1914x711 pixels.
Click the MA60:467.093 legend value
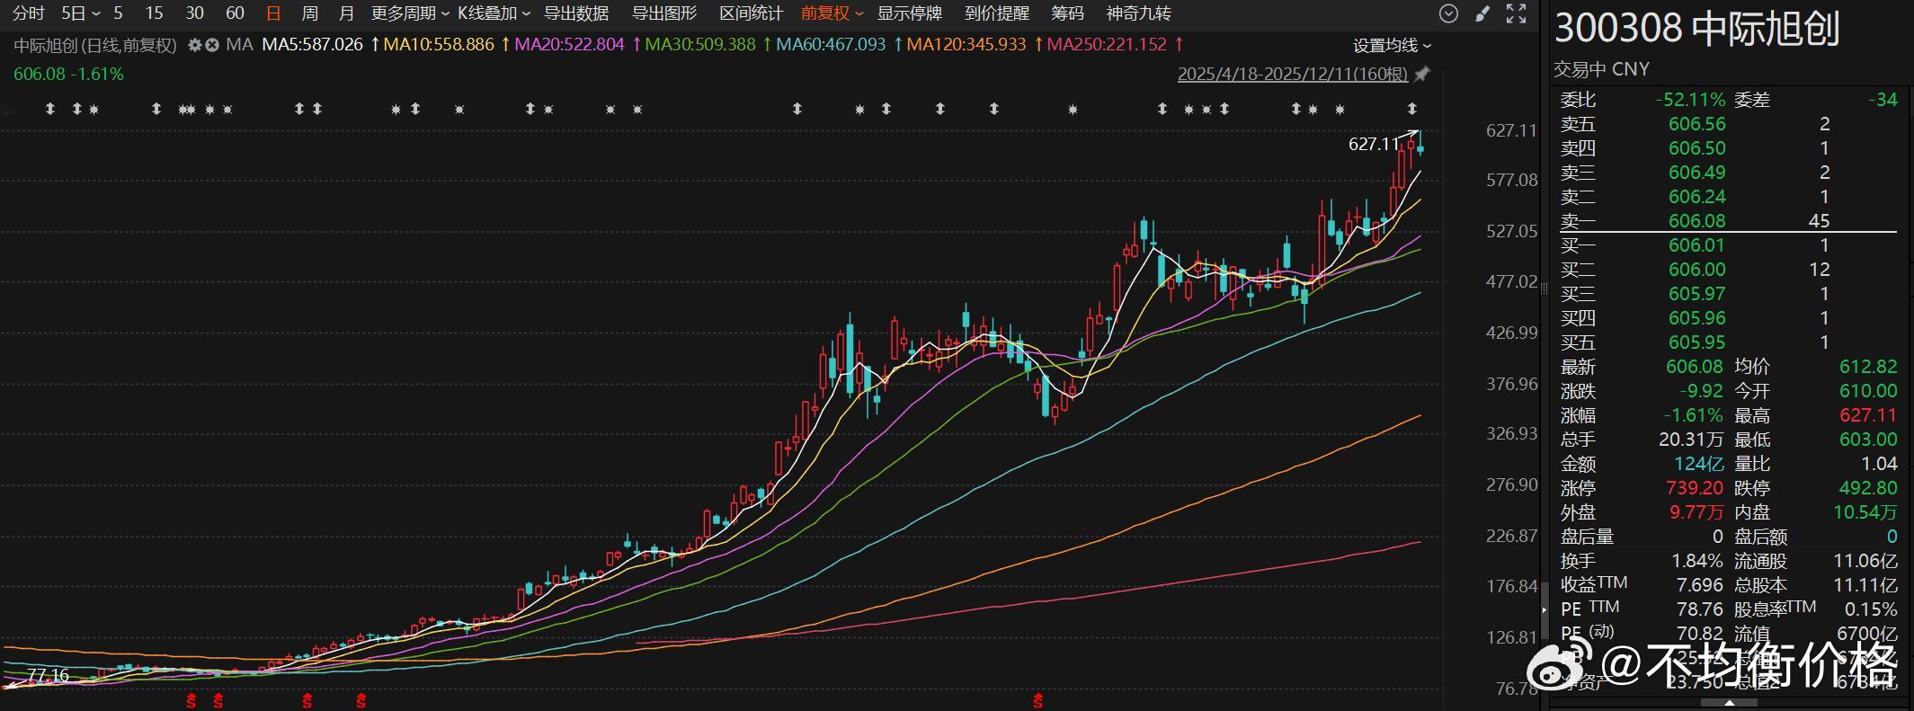pos(832,45)
